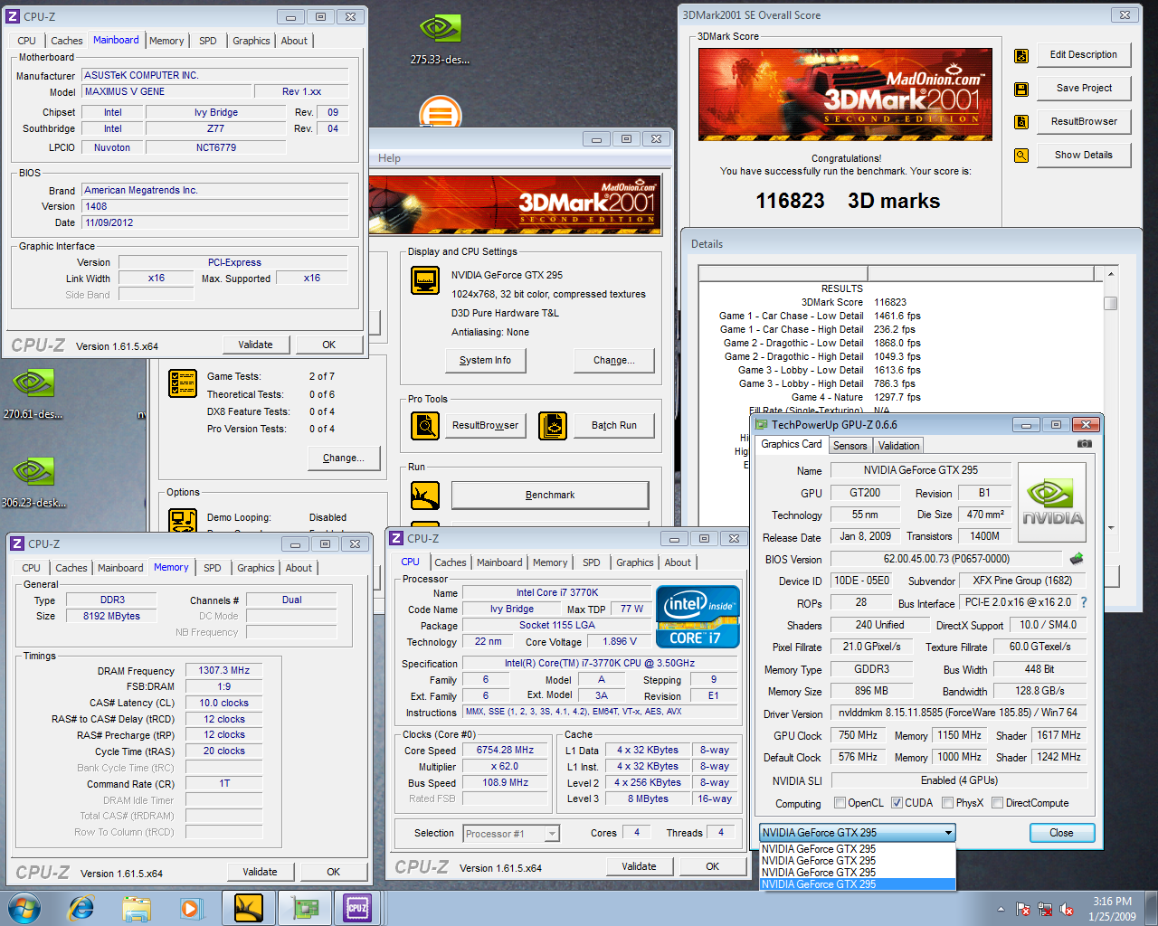The image size is (1158, 926).
Task: Open the GPU selection dropdown in GPU-Z
Action: pos(857,833)
